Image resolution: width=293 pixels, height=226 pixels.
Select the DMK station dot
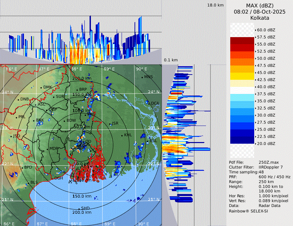coord(41,87)
